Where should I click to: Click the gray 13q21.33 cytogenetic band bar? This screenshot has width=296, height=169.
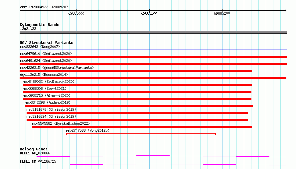pos(153,32)
